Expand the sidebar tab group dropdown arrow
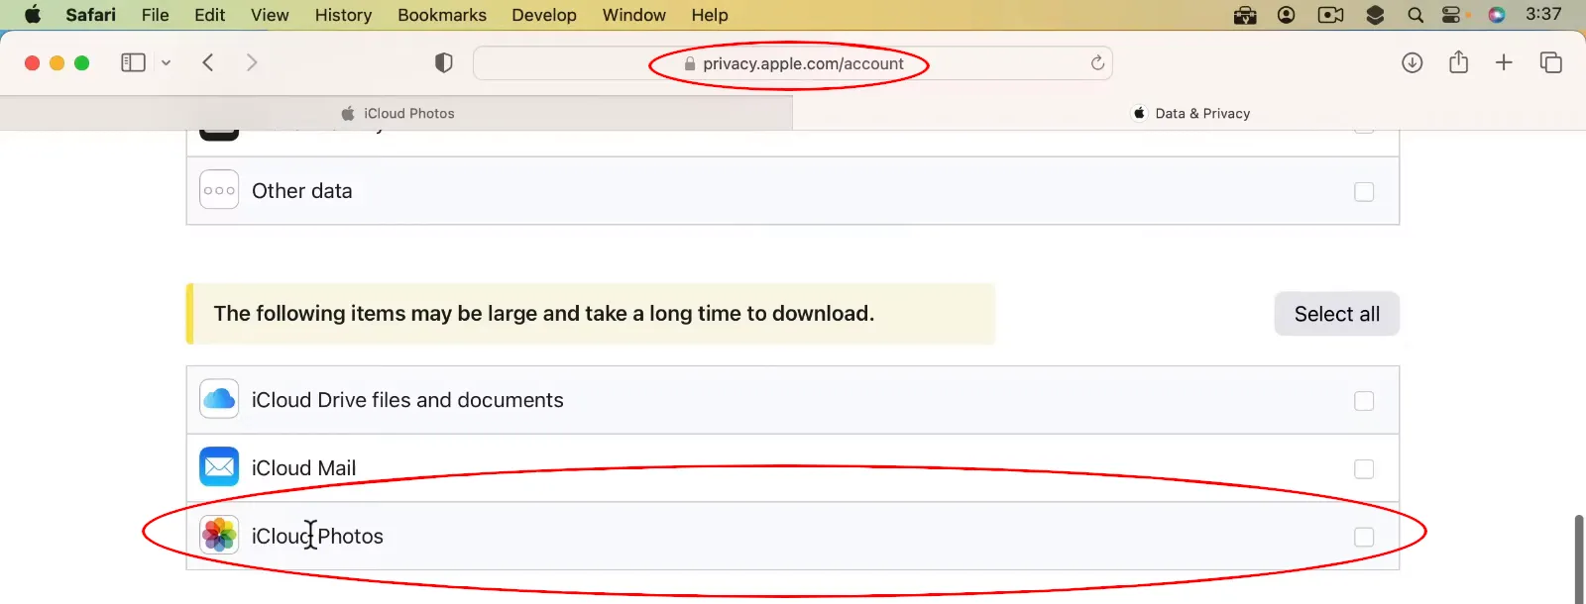Viewport: 1586px width, 604px height. coord(167,63)
